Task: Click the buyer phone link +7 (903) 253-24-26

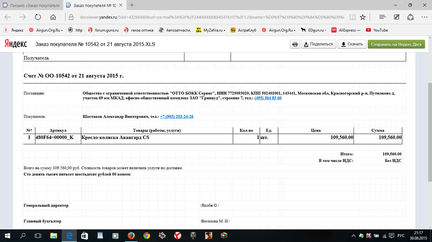Action: pyautogui.click(x=177, y=117)
